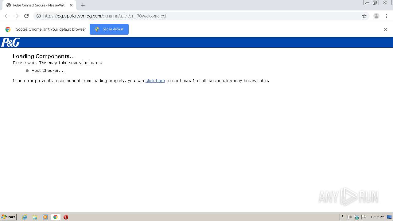This screenshot has height=221, width=393.
Task: Click the Chrome taskbar button
Action: tap(55, 217)
